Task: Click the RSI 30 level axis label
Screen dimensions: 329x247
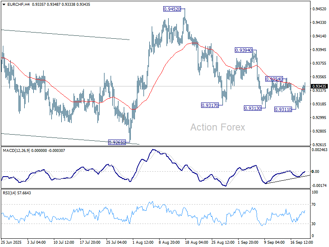Action: tap(314, 224)
